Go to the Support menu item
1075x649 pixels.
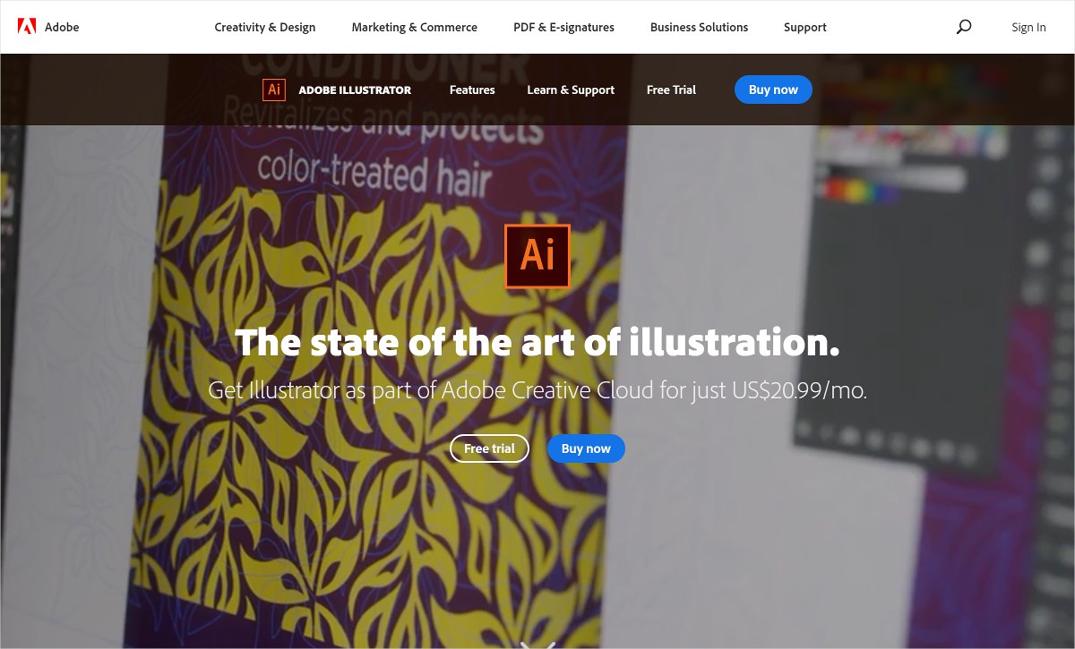pos(805,27)
